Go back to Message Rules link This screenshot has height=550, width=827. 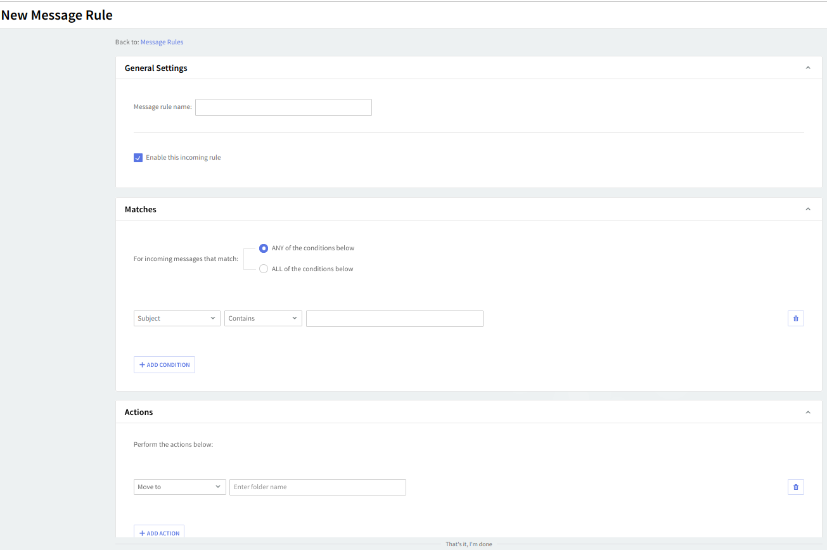[x=162, y=42]
